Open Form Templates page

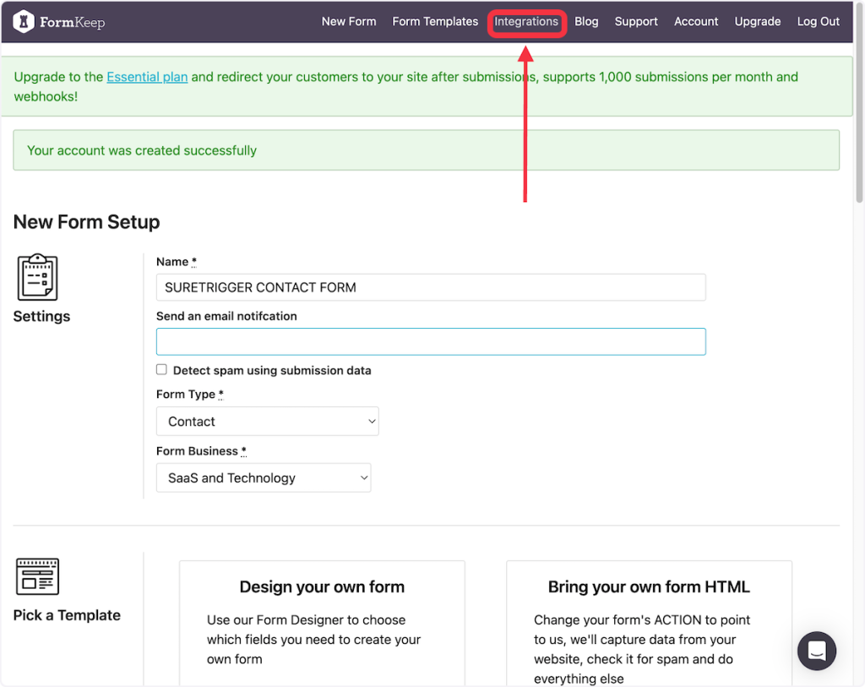(435, 22)
